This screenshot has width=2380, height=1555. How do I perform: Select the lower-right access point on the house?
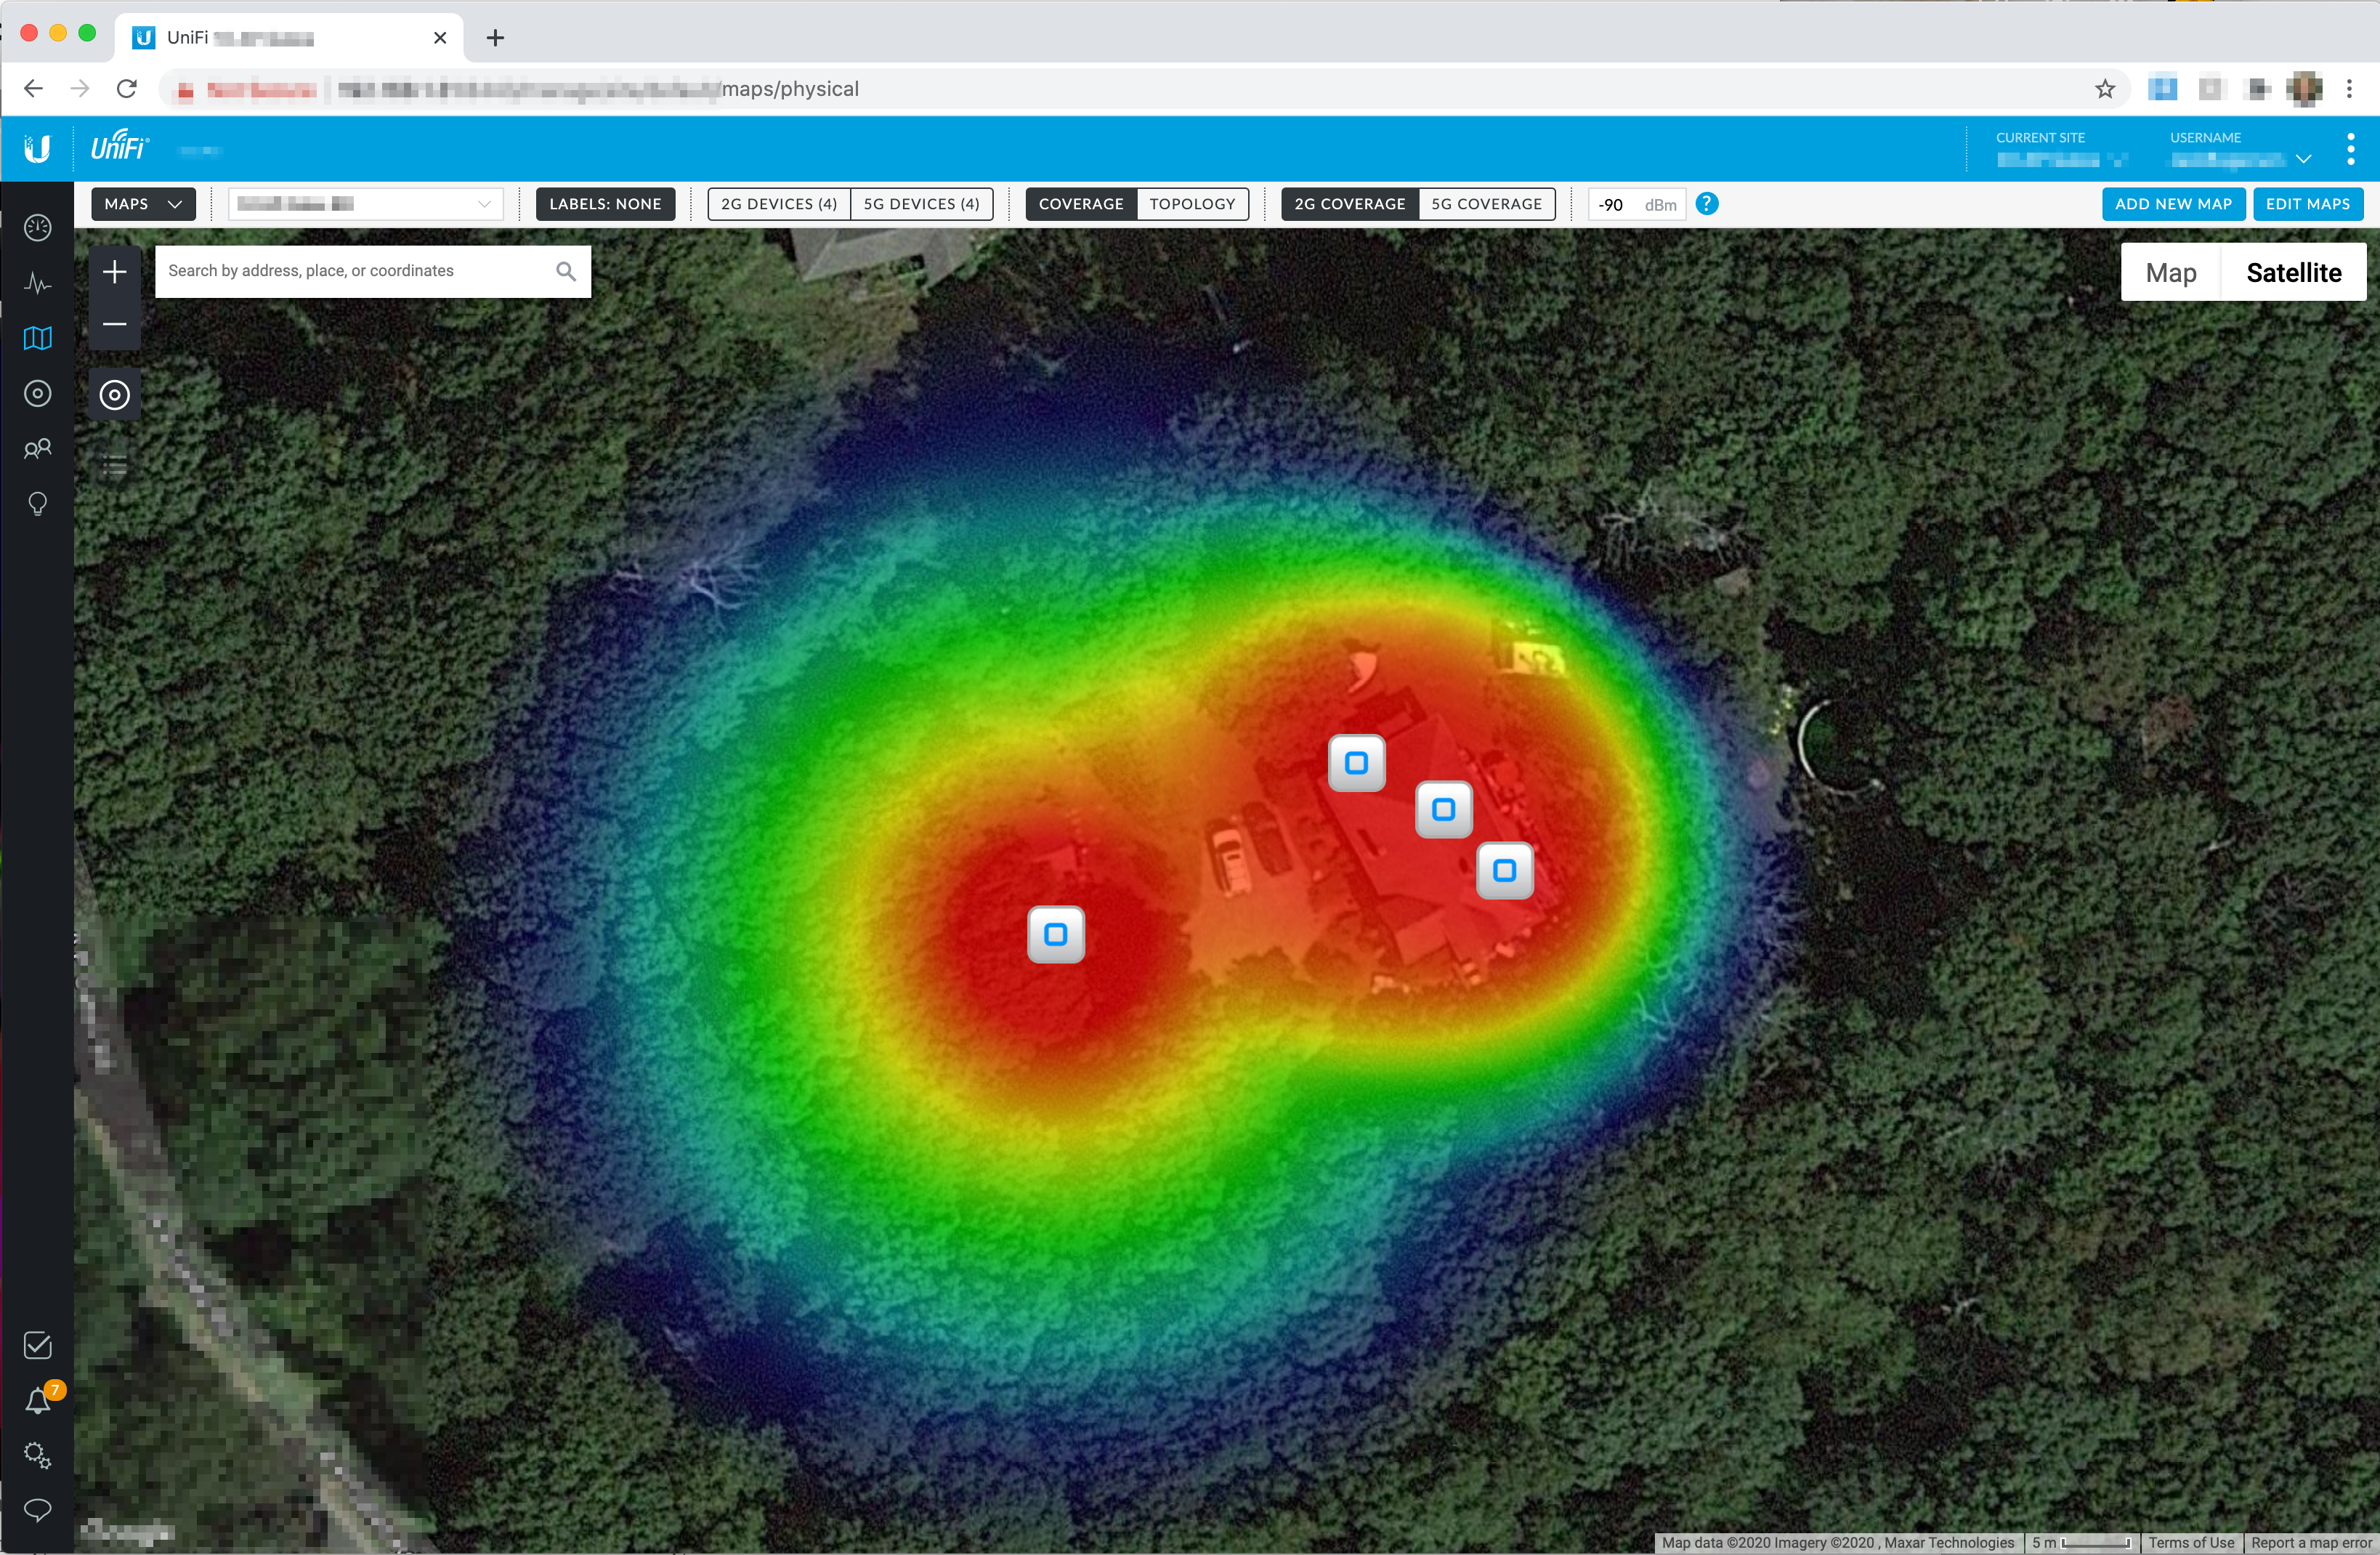pyautogui.click(x=1505, y=871)
